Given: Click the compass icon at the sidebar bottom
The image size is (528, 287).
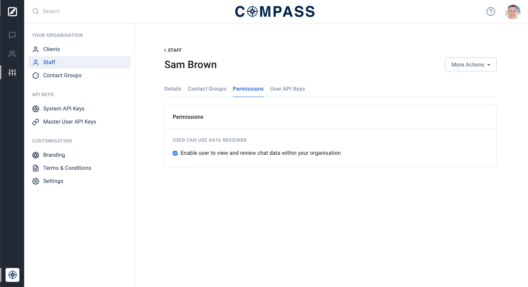Looking at the screenshot, I should coord(12,275).
